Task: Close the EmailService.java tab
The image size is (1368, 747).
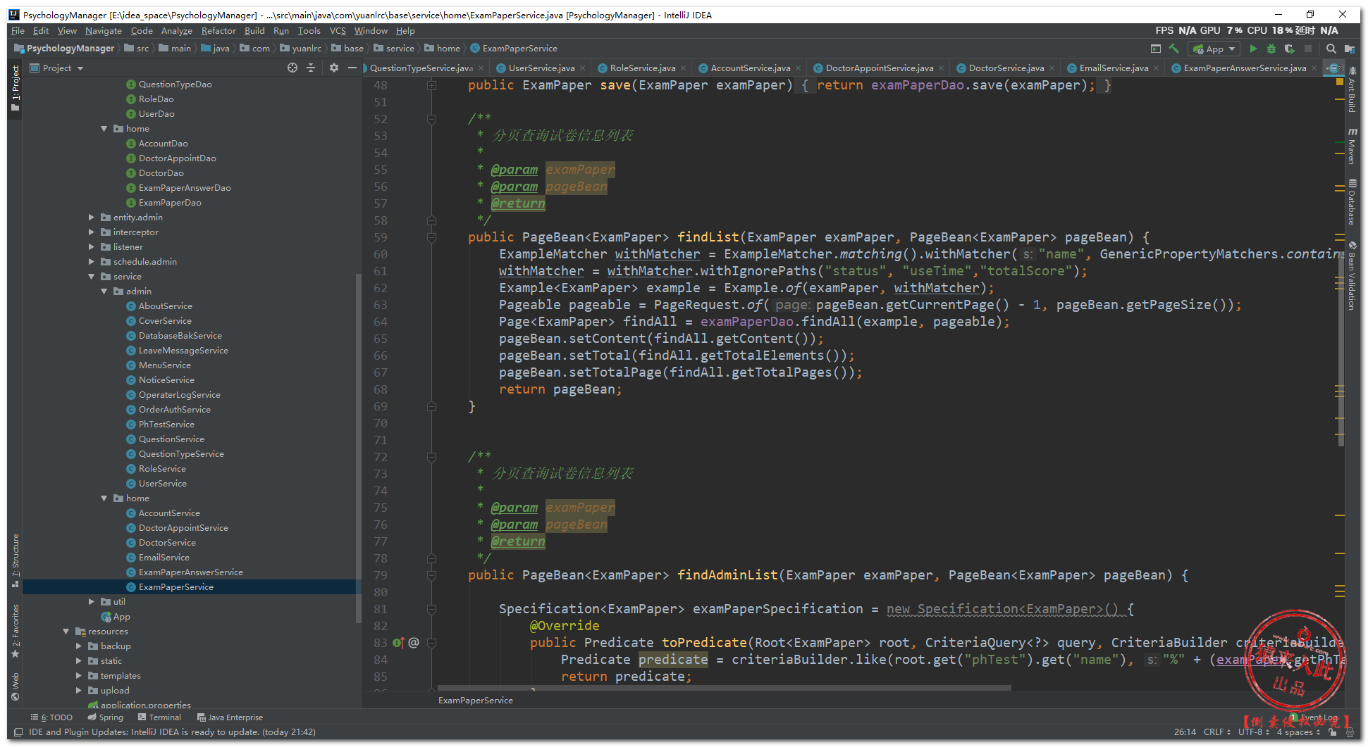Action: (x=1156, y=68)
